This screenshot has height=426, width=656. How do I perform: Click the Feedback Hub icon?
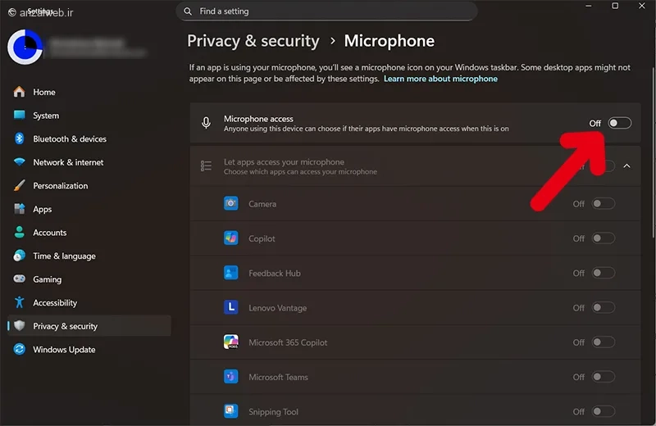pos(230,273)
